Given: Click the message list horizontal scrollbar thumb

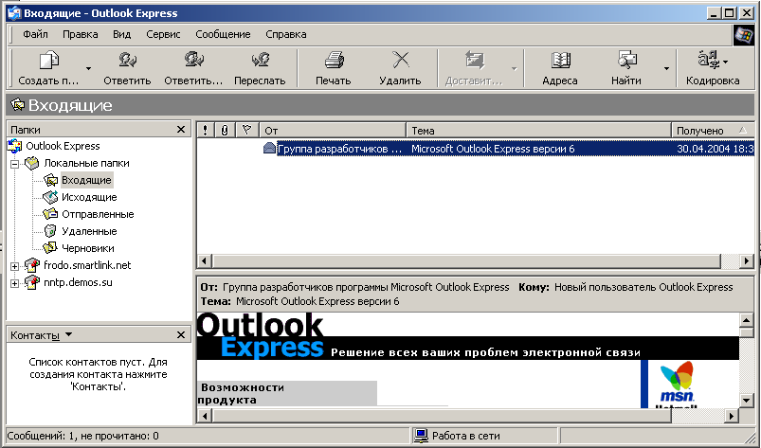Looking at the screenshot, I should point(466,260).
